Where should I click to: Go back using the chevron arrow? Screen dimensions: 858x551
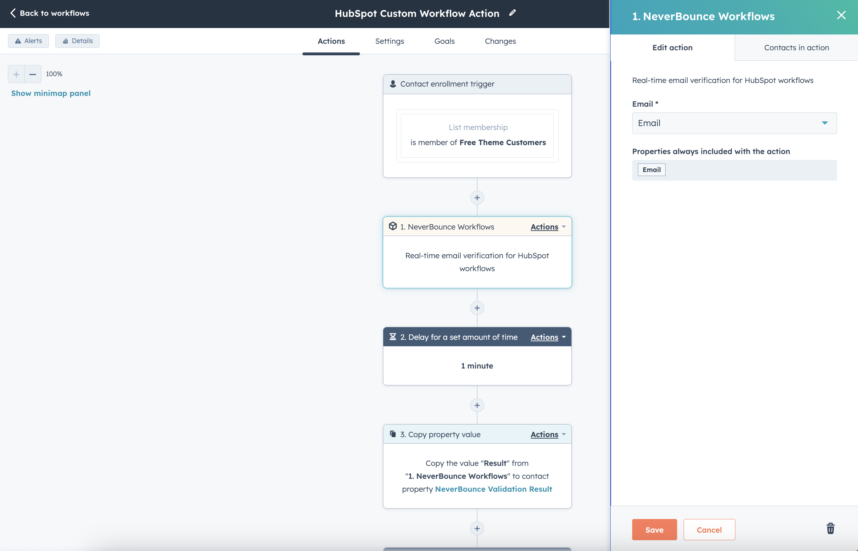[13, 13]
